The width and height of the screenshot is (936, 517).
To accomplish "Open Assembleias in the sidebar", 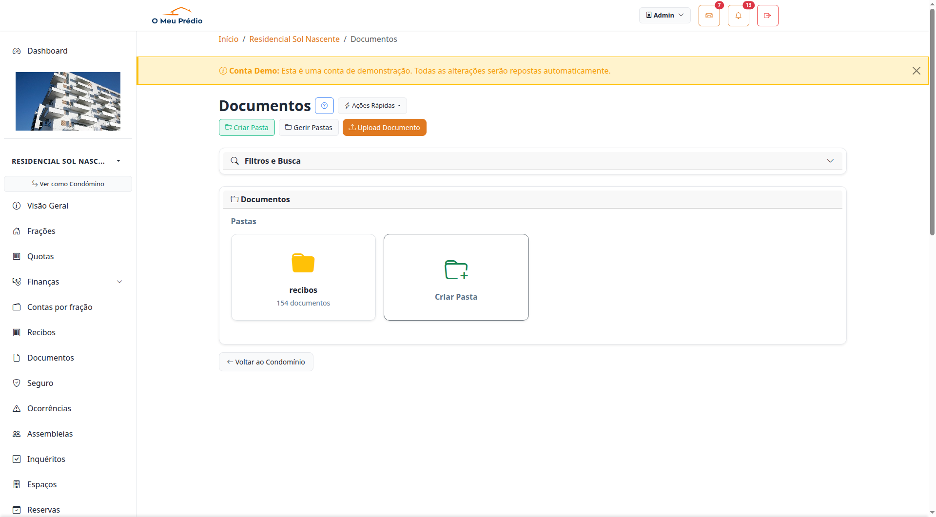I will pyautogui.click(x=50, y=434).
